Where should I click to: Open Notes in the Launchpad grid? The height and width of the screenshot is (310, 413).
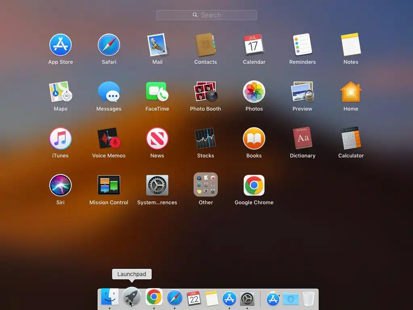351,44
